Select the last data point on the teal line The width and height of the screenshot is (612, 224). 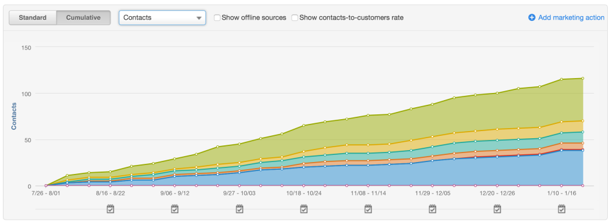click(583, 132)
